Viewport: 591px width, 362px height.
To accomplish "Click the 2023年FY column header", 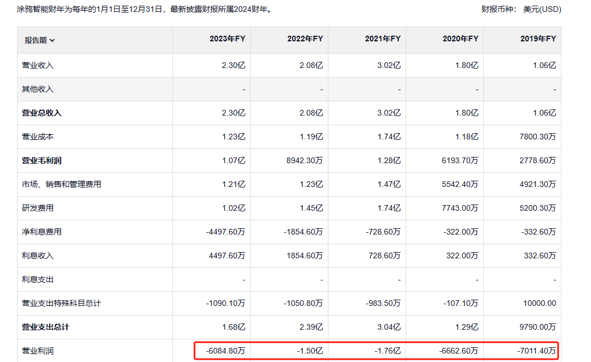I will pos(227,39).
